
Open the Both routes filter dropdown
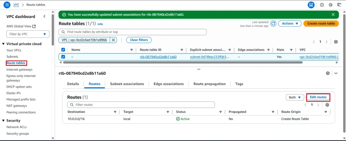[x=294, y=97]
